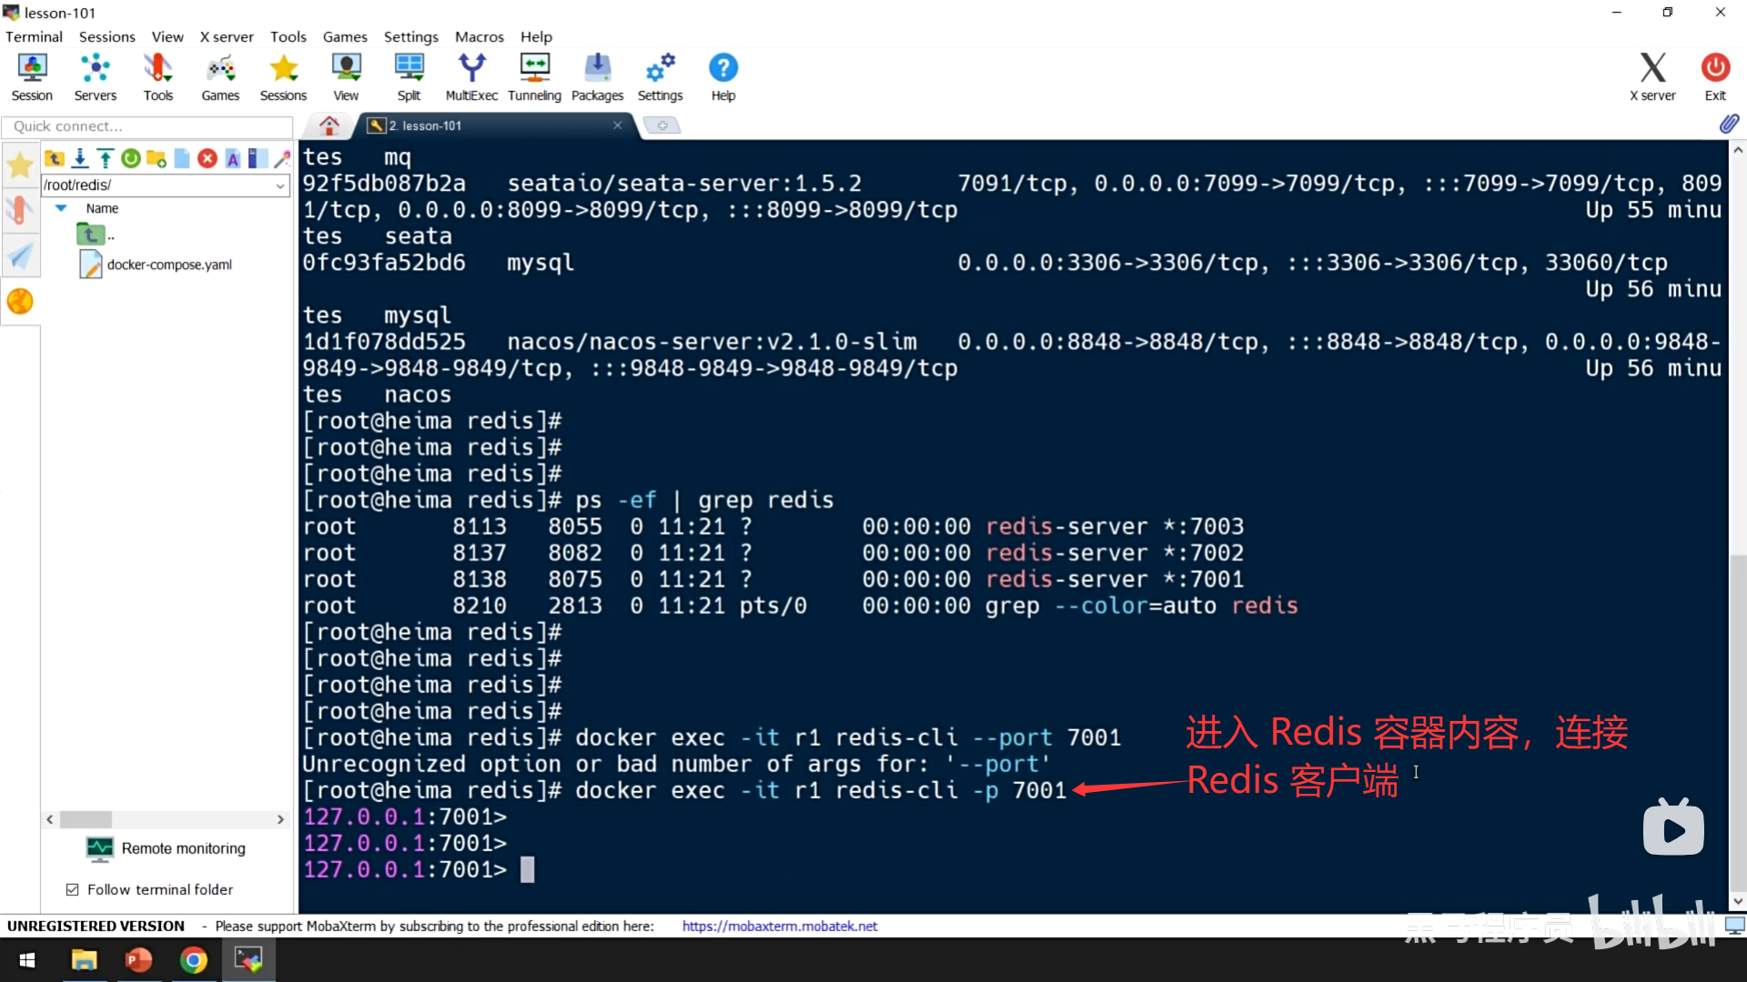
Task: Refresh the SFTP folder with green icon
Action: pos(131,159)
